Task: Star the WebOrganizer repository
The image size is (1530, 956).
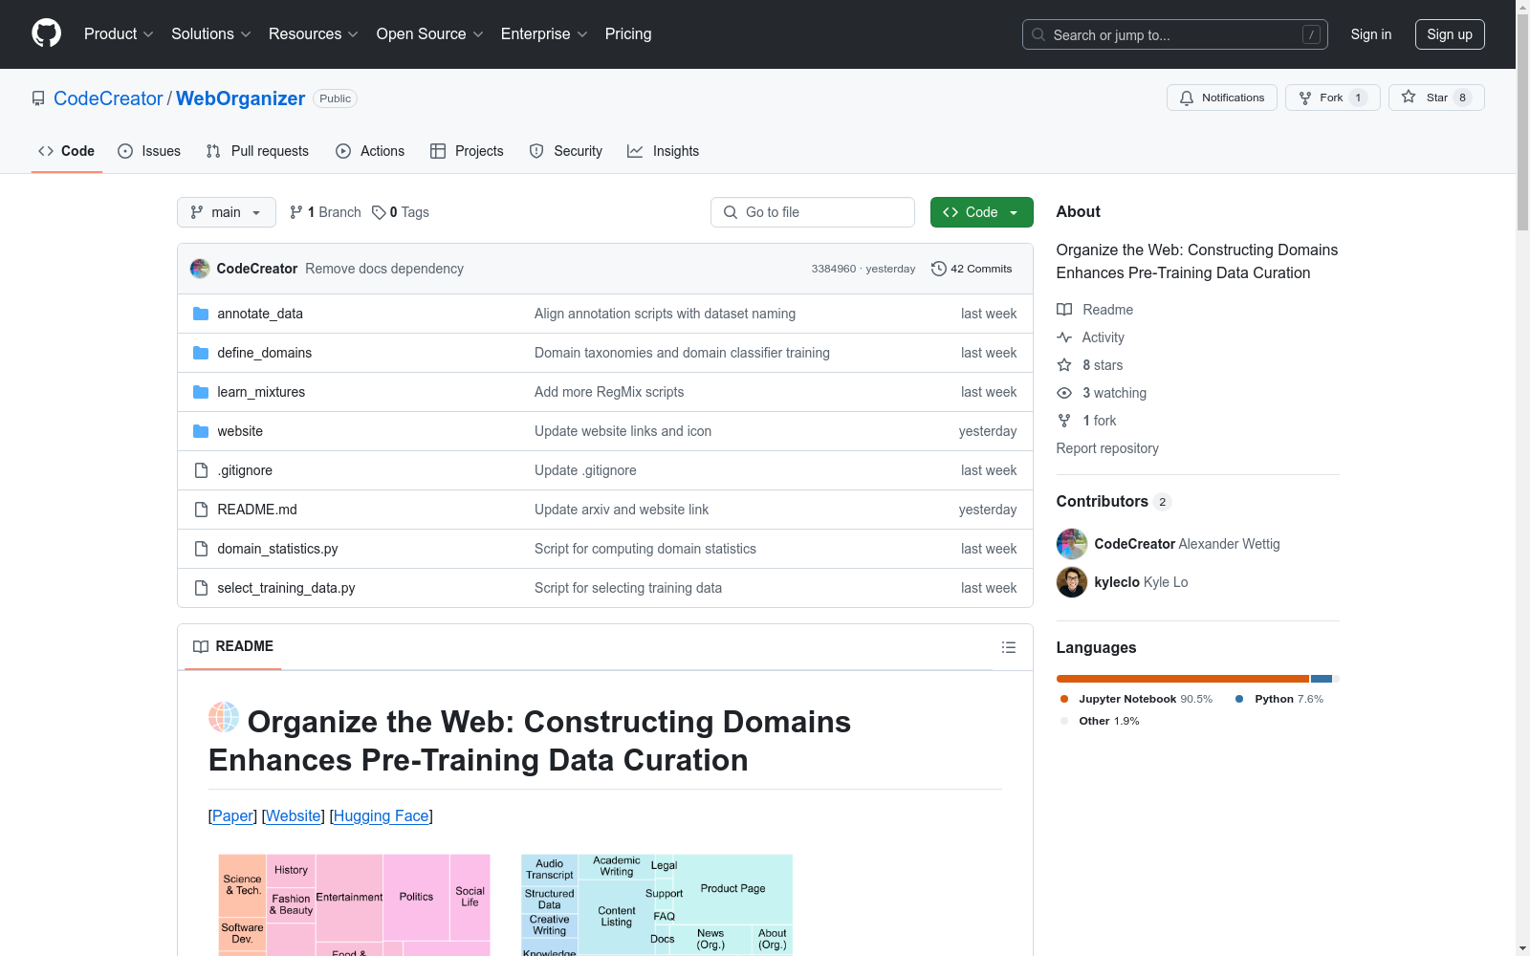Action: tap(1427, 98)
